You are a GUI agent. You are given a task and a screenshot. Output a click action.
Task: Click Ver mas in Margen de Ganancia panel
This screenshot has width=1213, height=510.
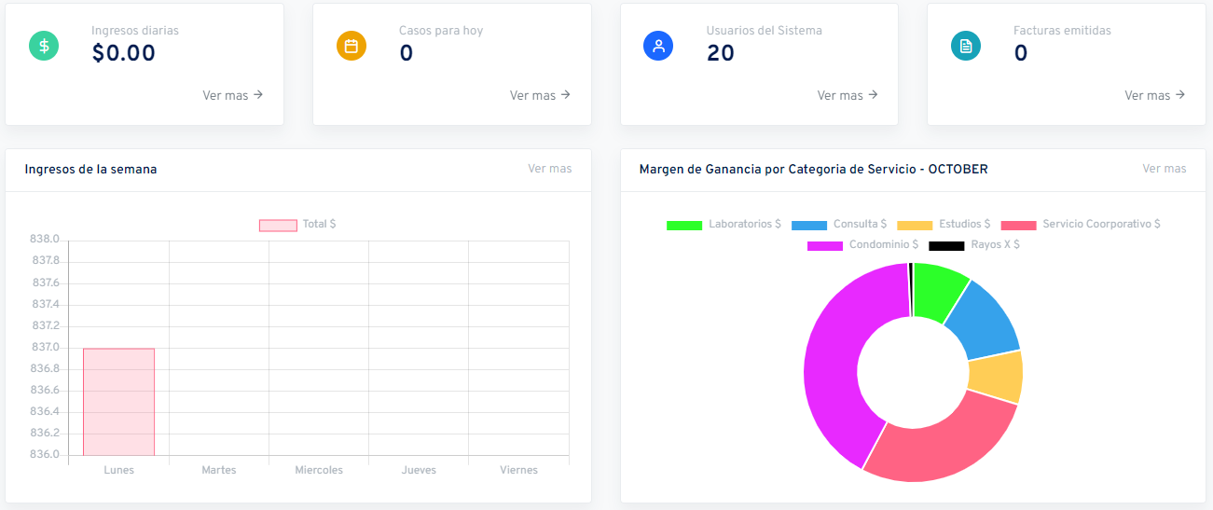[1164, 169]
